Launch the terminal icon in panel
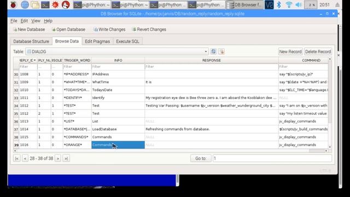 point(45,4)
